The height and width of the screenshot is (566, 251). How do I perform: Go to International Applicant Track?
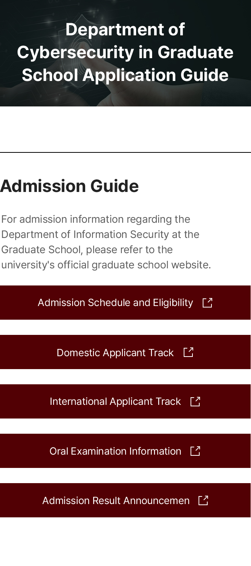click(115, 402)
